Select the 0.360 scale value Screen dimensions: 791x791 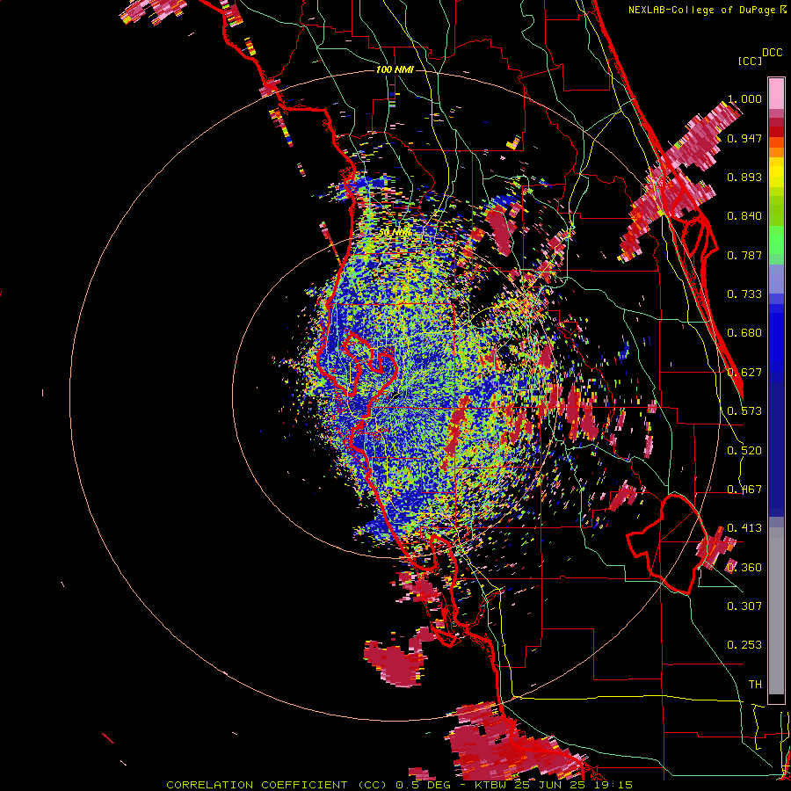tap(744, 568)
